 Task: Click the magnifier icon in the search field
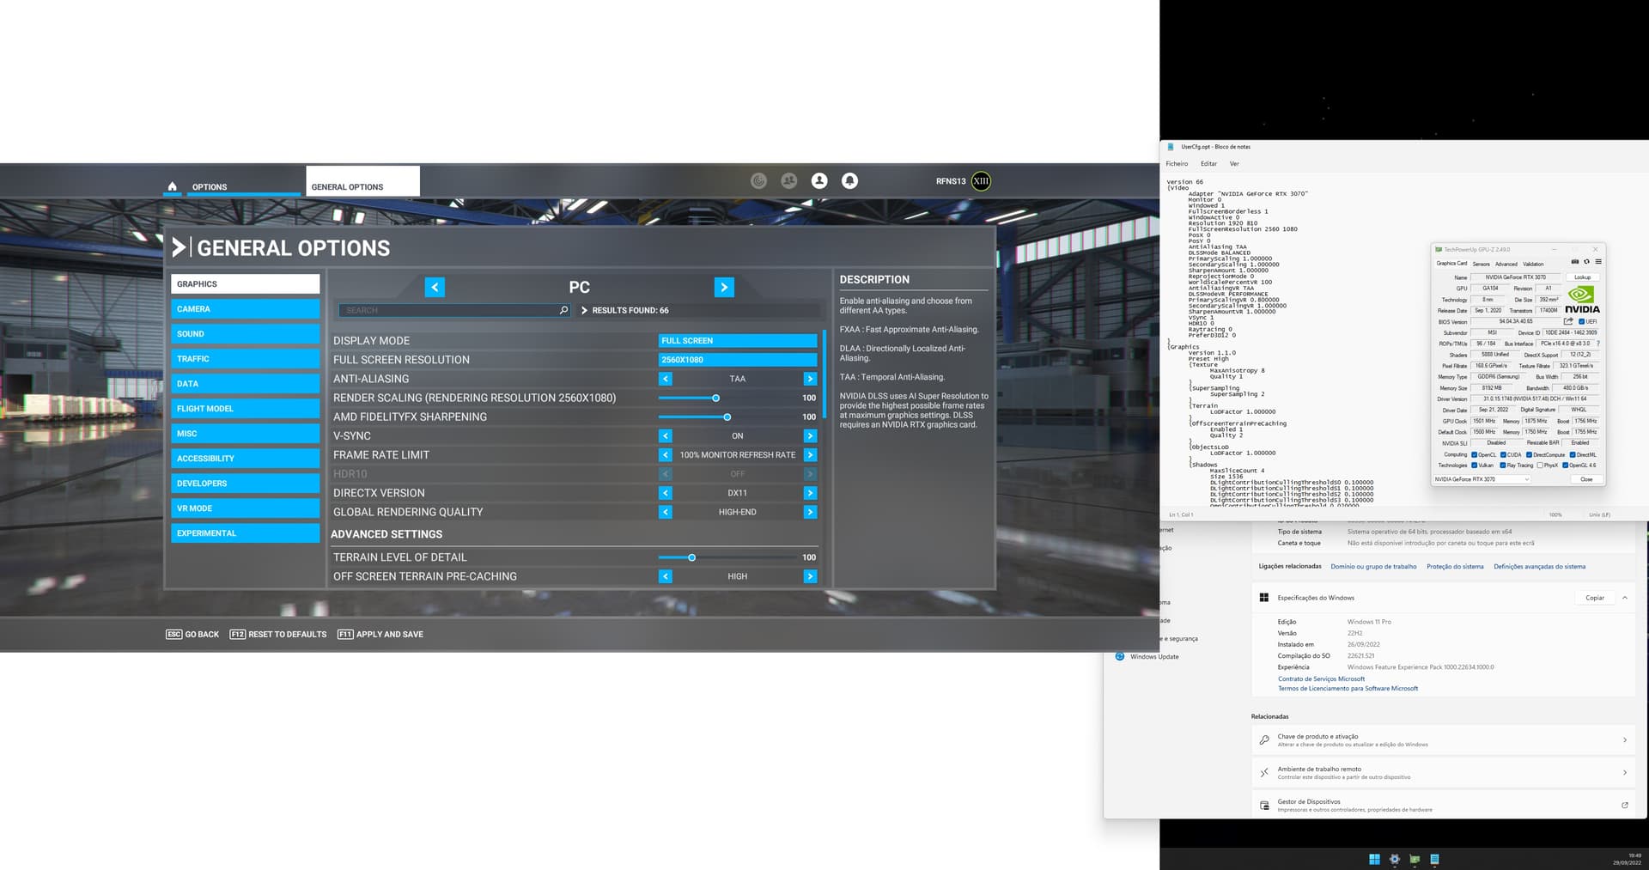[x=563, y=310]
